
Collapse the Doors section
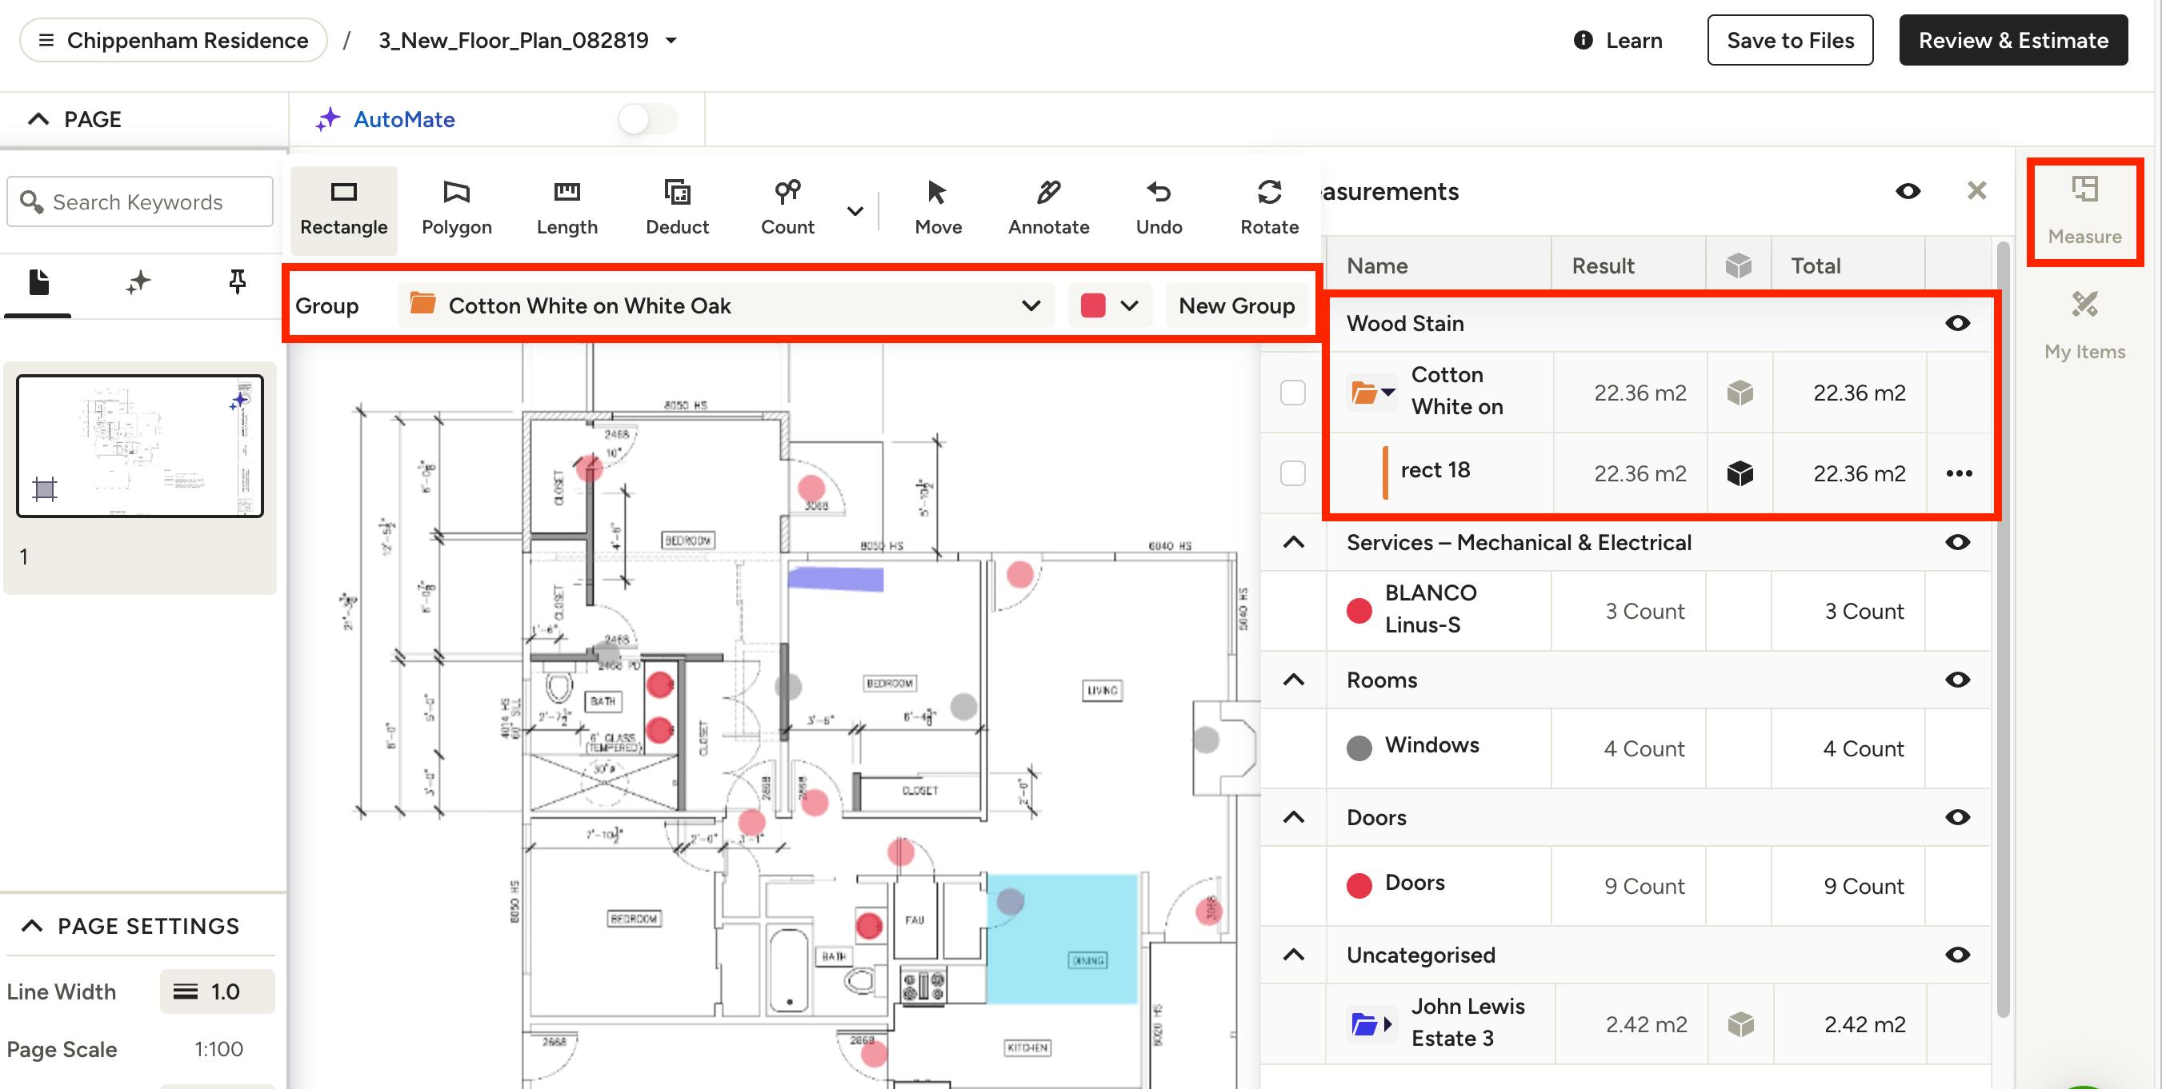(1293, 817)
